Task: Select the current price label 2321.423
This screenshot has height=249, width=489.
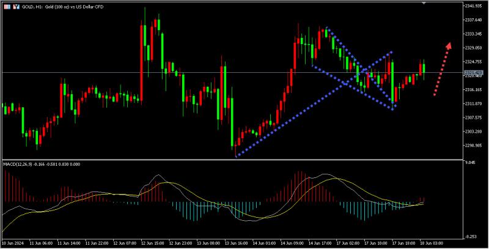Action: point(473,73)
